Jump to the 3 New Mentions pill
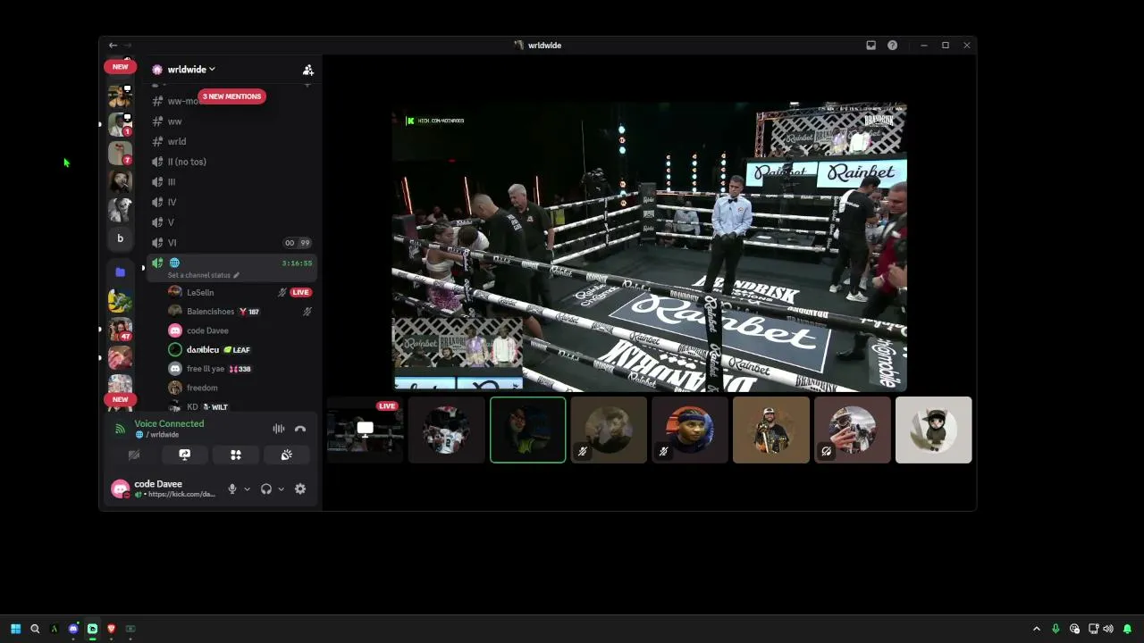 [x=231, y=96]
